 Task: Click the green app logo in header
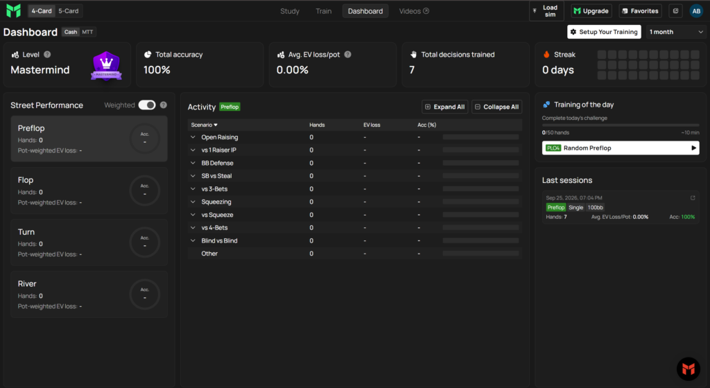click(x=14, y=10)
